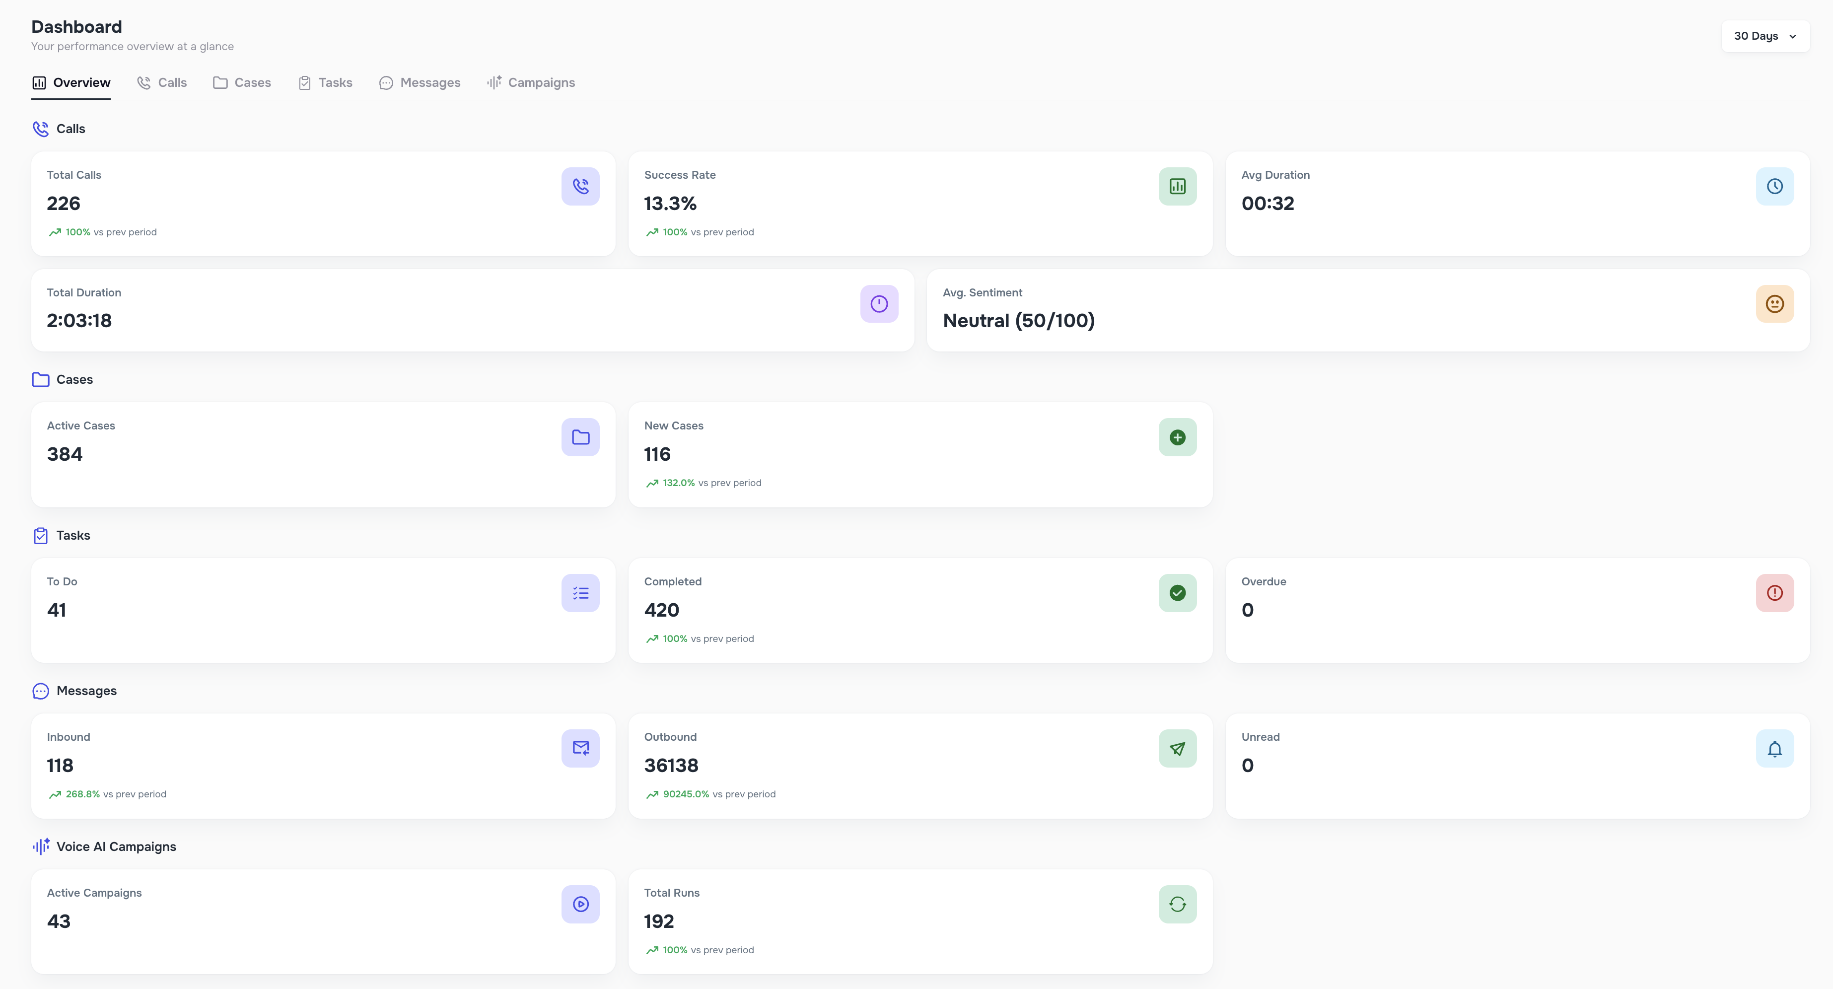
Task: Open the 30 Days time range dropdown
Action: click(1765, 36)
